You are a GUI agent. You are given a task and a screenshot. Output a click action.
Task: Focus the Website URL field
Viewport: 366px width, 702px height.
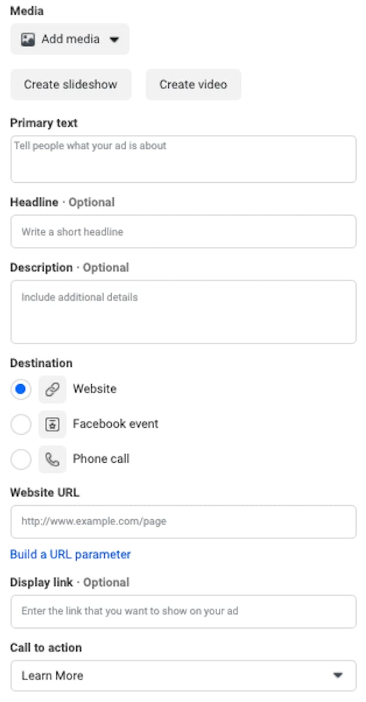pyautogui.click(x=183, y=521)
